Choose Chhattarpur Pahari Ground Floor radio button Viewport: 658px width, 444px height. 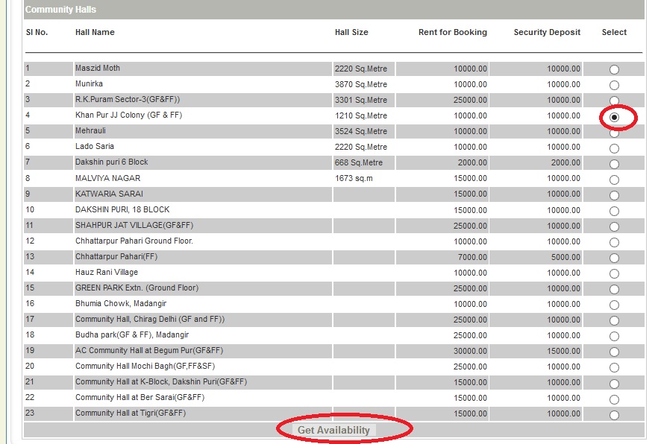click(614, 242)
